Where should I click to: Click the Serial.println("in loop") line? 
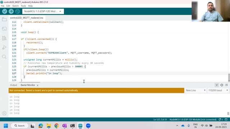coord(44,73)
